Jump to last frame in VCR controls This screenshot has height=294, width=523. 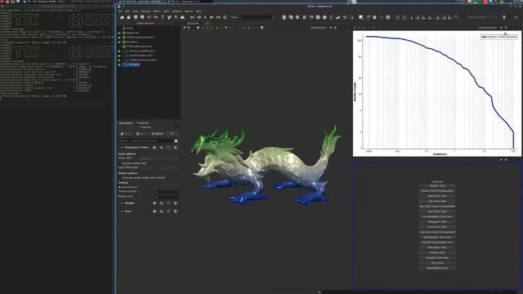point(218,17)
